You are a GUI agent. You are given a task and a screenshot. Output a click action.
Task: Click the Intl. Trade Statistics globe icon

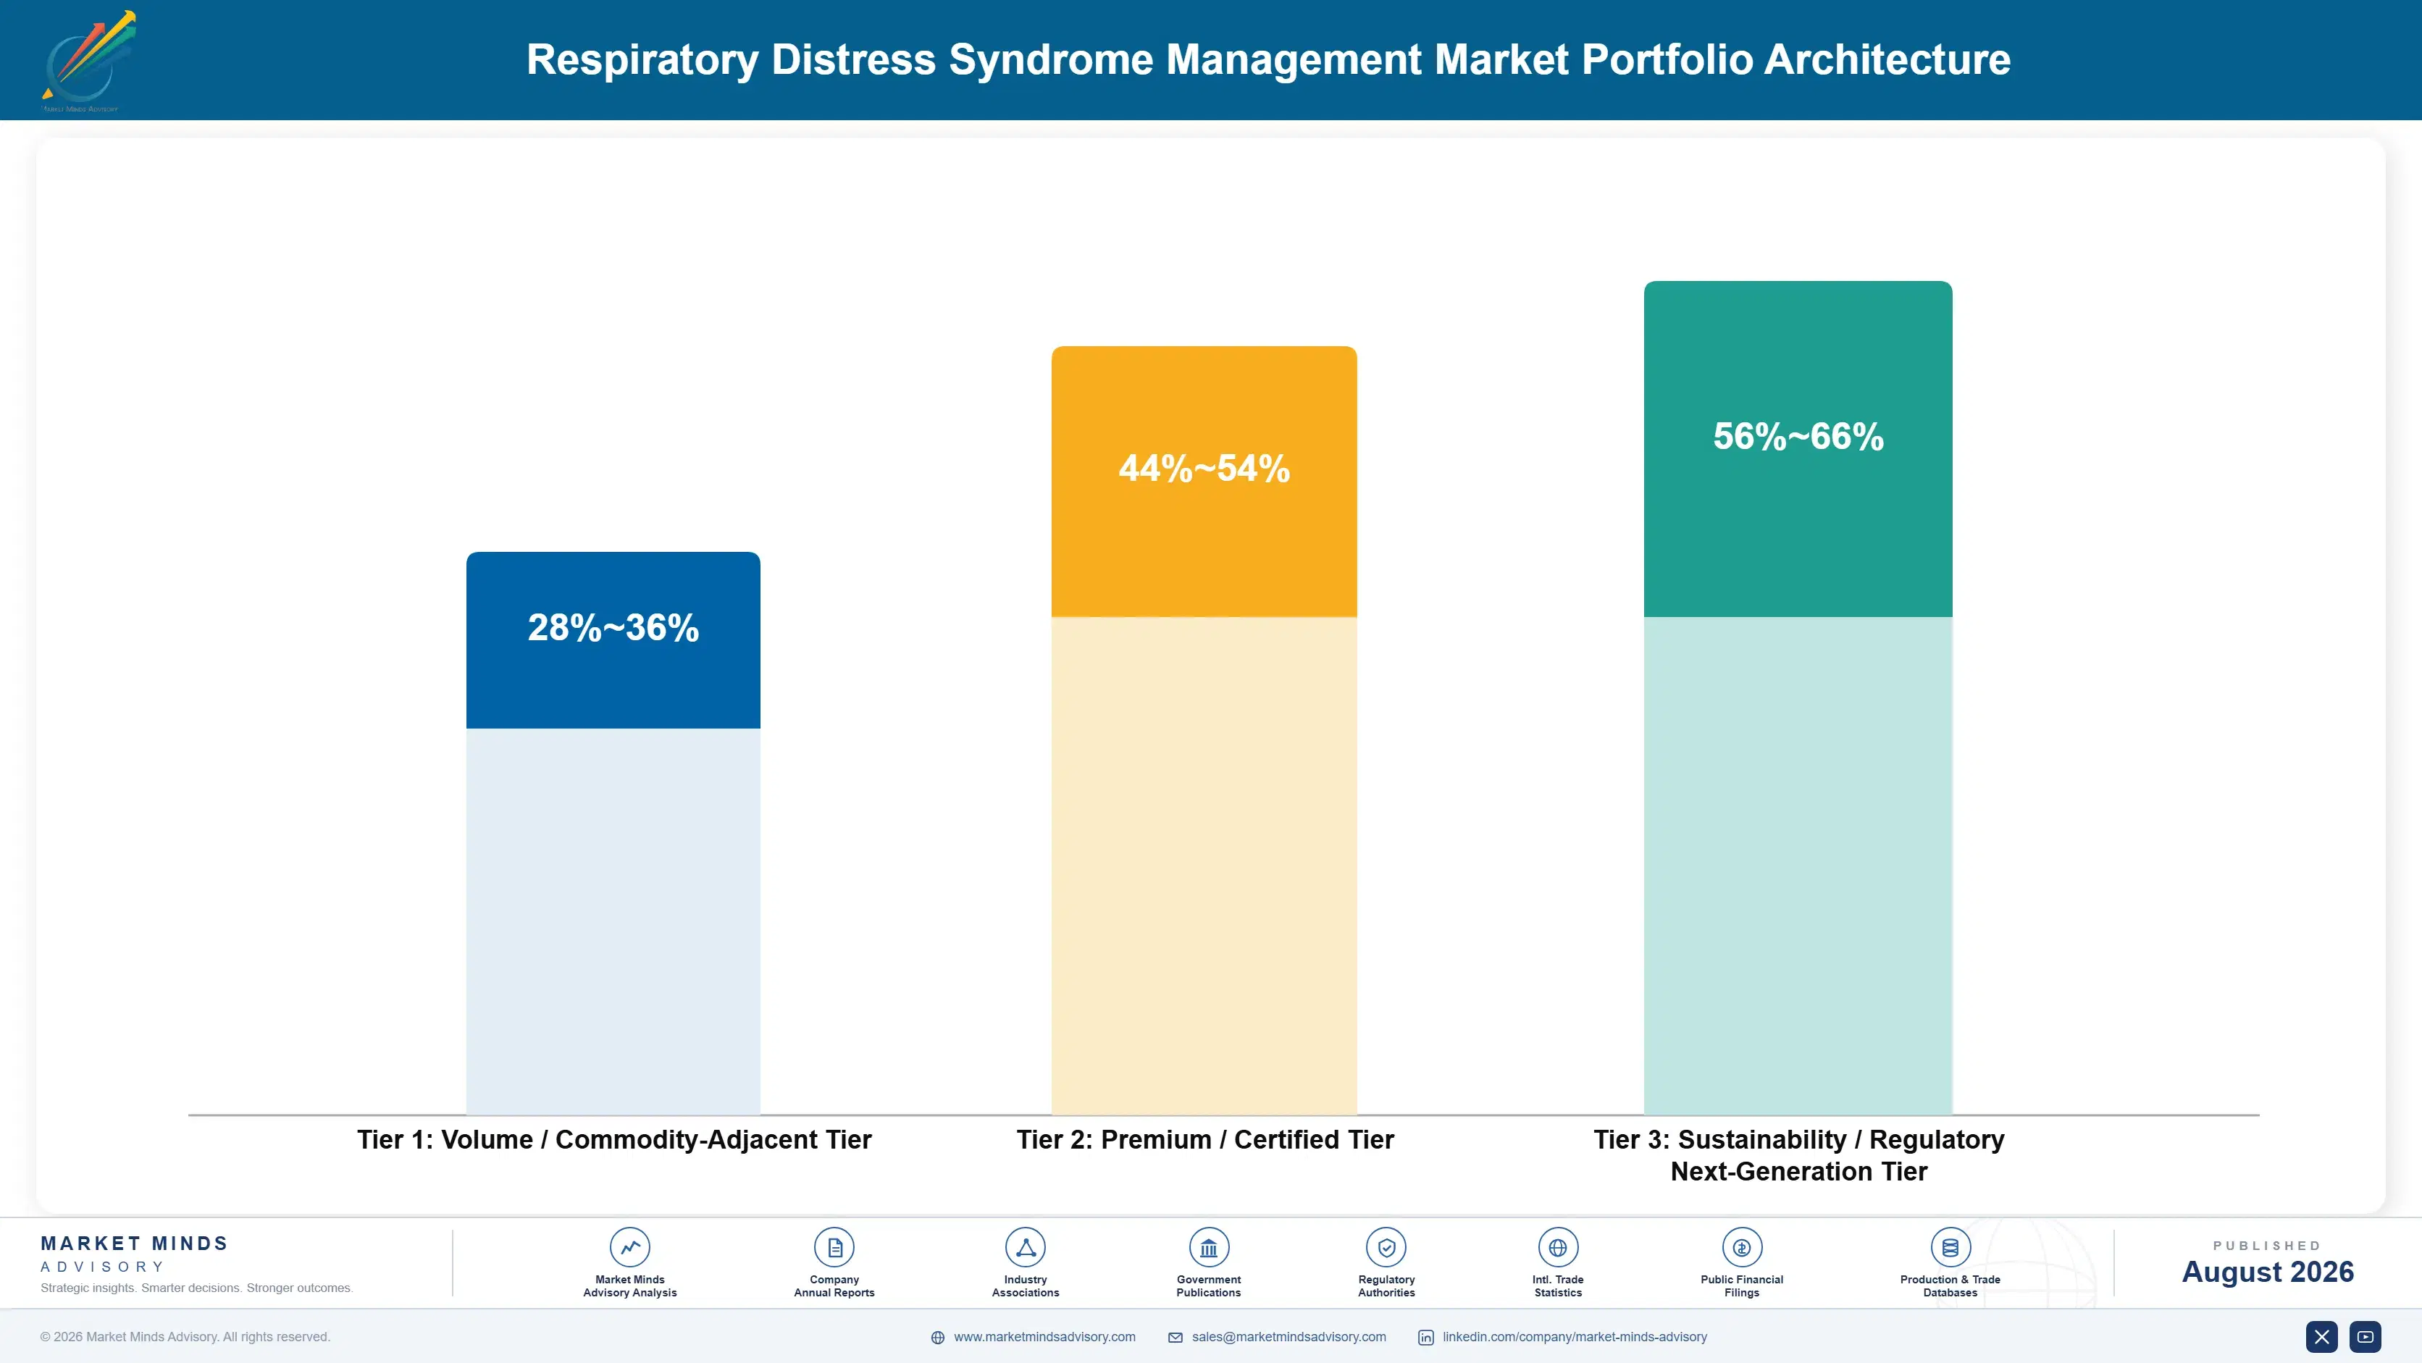[x=1558, y=1247]
